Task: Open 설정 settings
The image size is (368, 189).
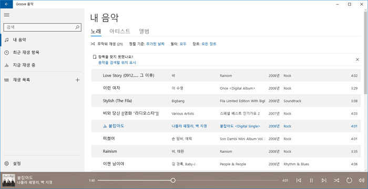Action: [42, 163]
